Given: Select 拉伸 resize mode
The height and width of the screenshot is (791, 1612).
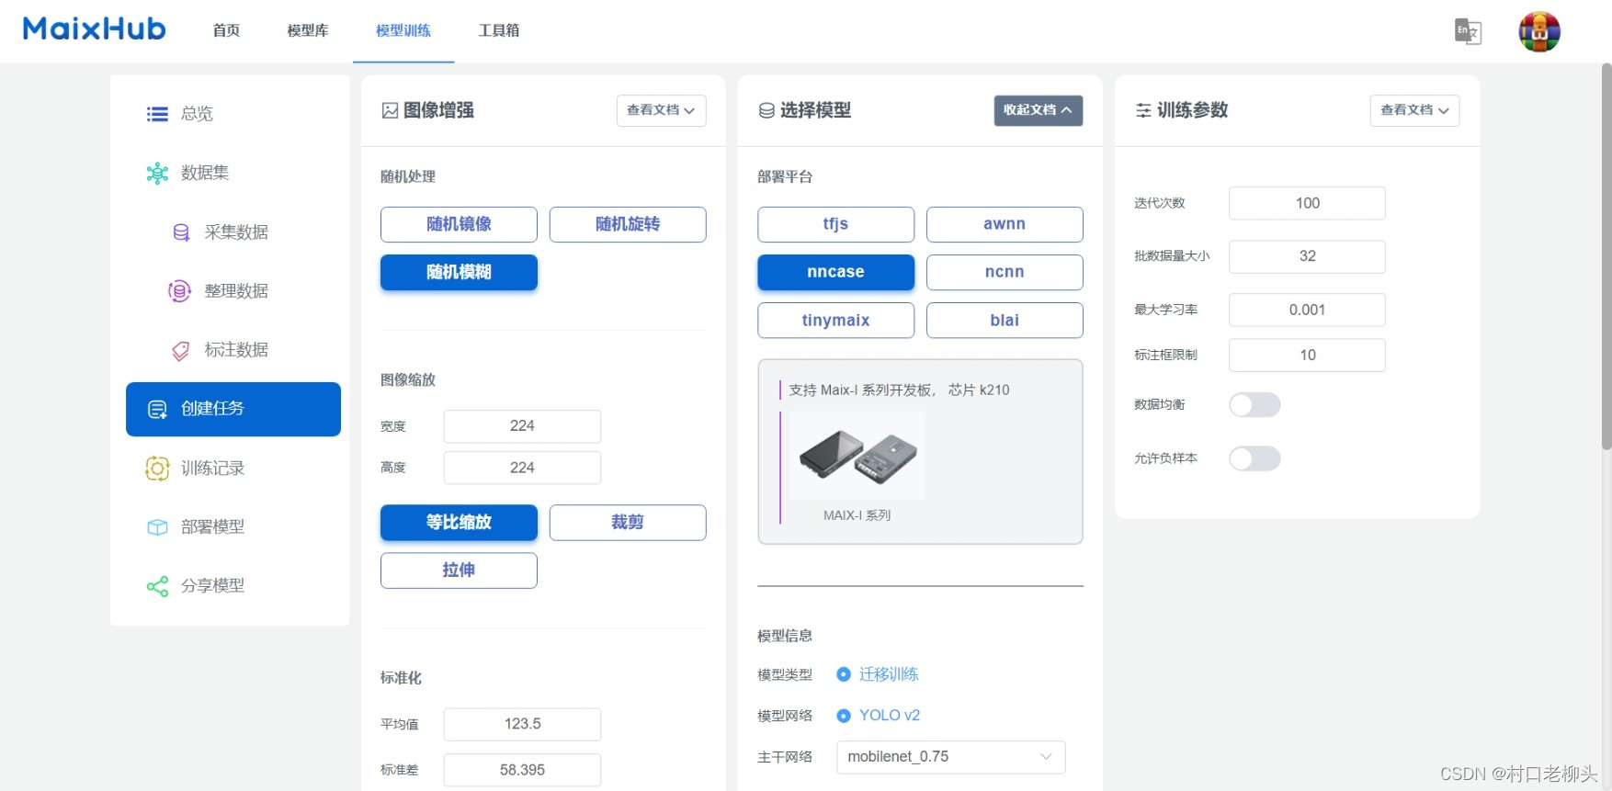Looking at the screenshot, I should [459, 571].
